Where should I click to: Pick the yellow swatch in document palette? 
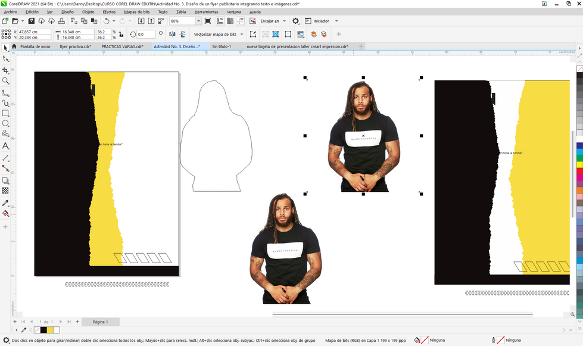[x=50, y=330]
